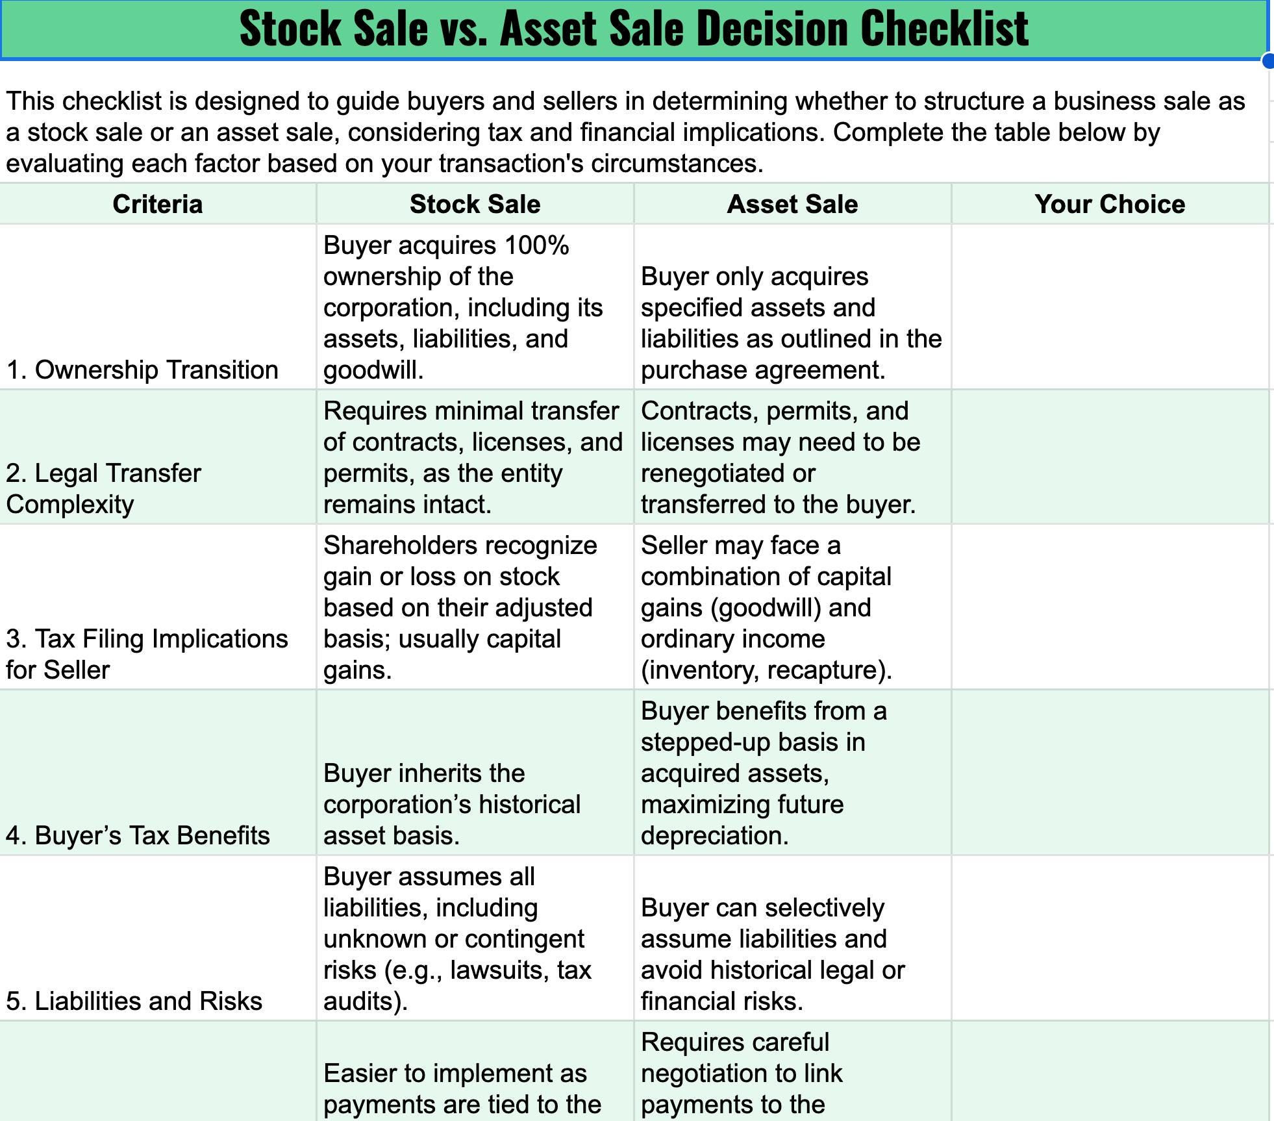
Task: Select Your Choice cell for Tax Filing Implications
Action: point(1110,607)
